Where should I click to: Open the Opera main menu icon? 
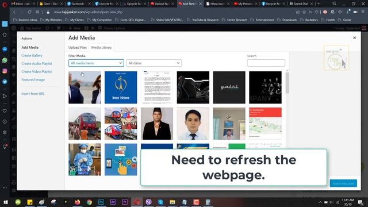click(5, 4)
